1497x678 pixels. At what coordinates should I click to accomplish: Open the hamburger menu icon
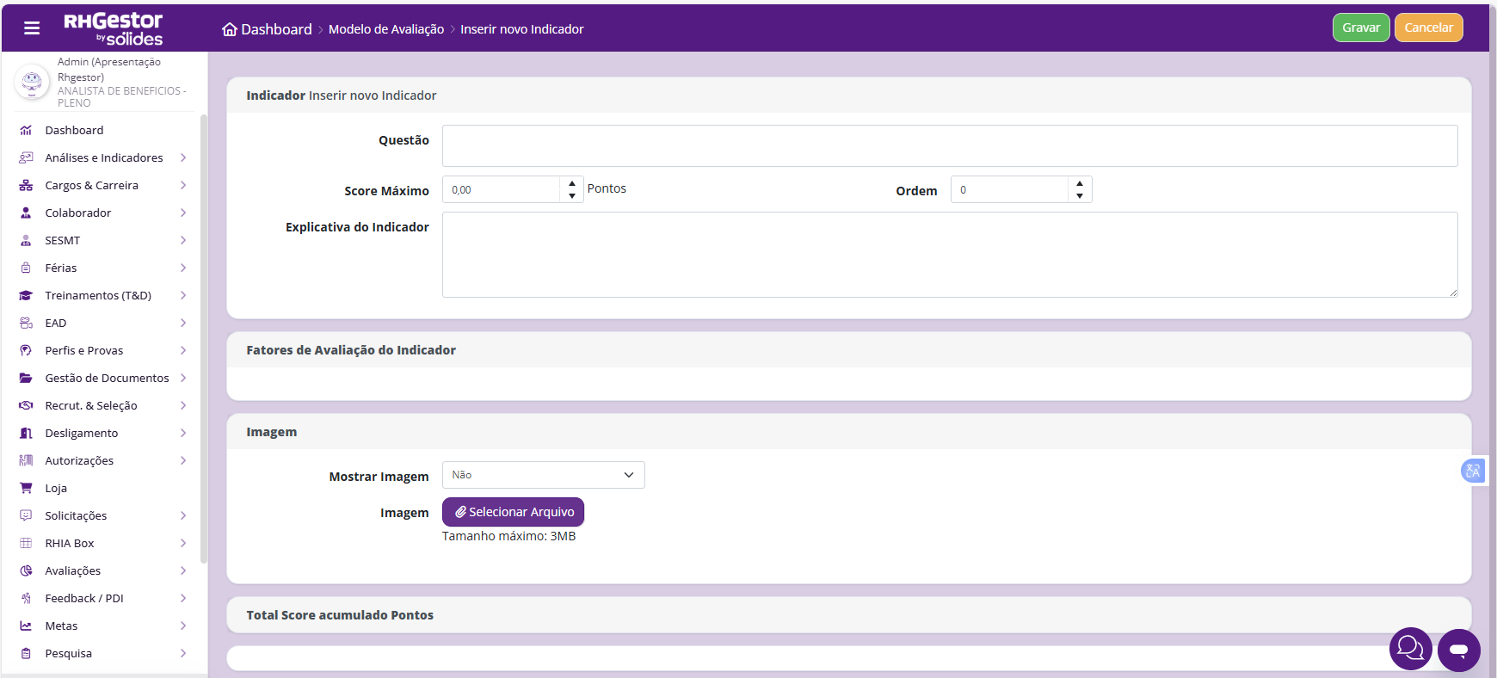[x=32, y=28]
